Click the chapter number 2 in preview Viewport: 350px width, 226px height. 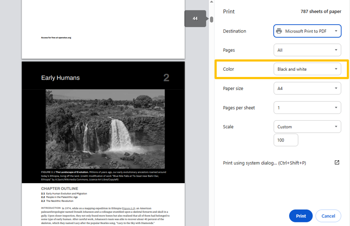166,77
